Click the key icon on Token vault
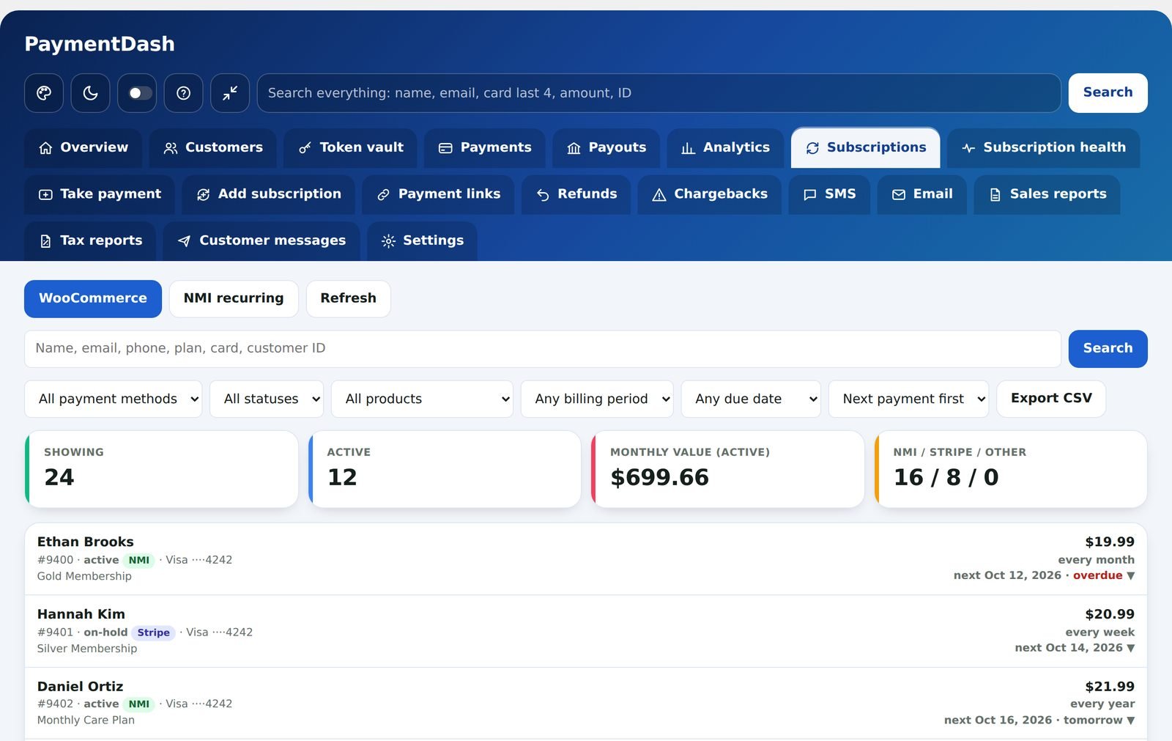The height and width of the screenshot is (741, 1172). click(305, 148)
